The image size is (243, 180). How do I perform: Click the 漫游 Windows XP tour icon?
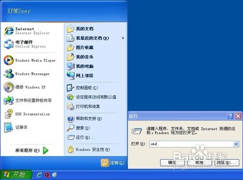pos(9,87)
